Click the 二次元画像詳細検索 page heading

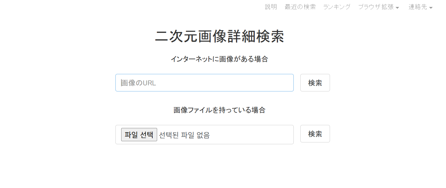coord(220,37)
